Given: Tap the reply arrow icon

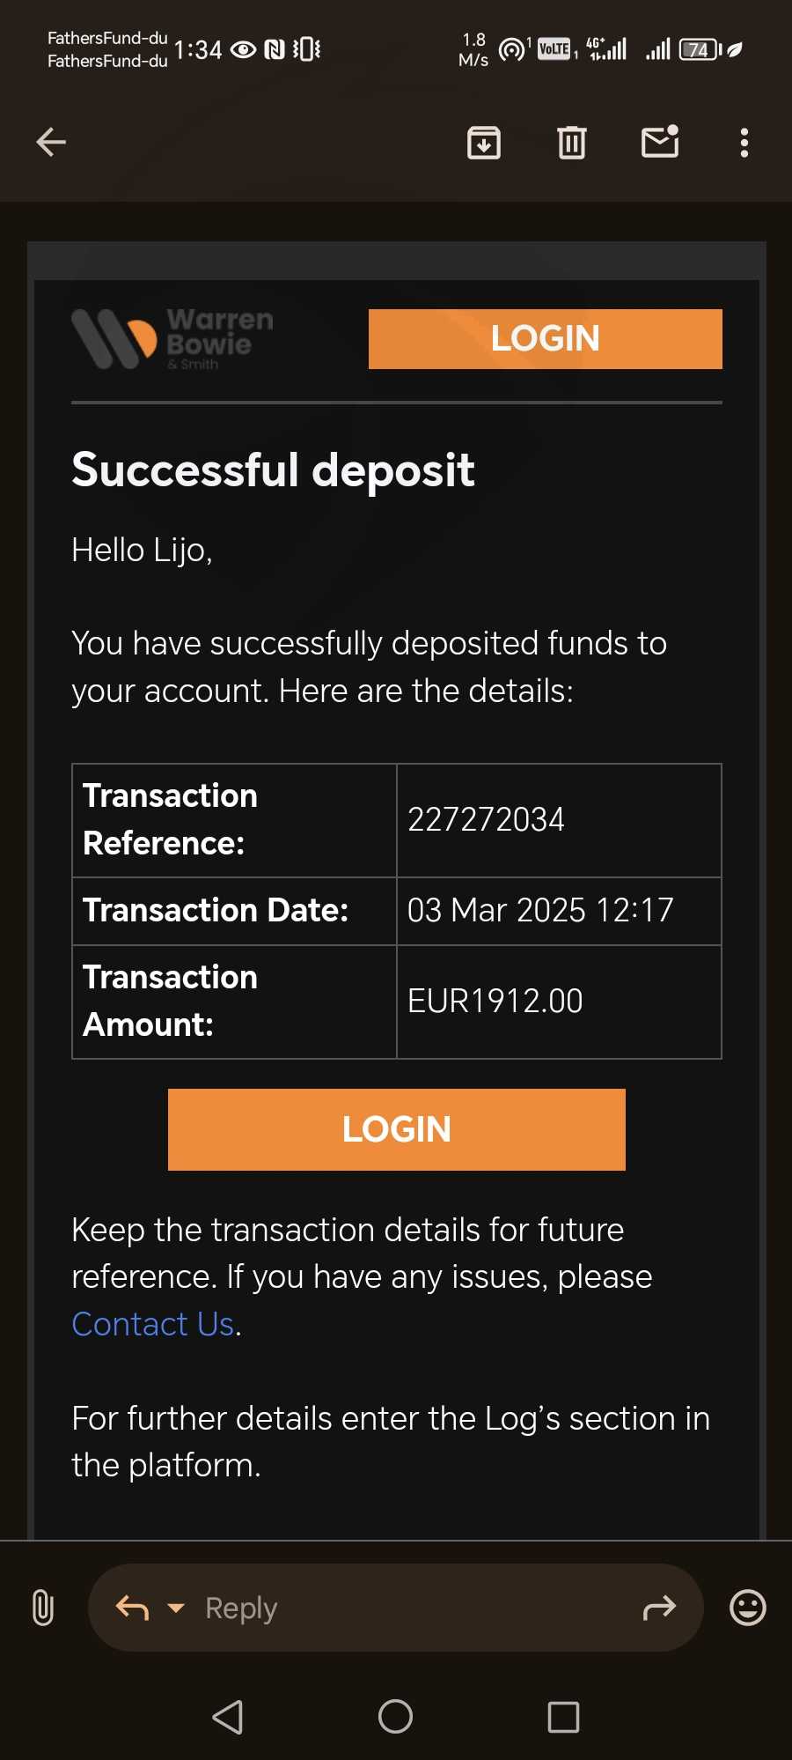Looking at the screenshot, I should tap(132, 1608).
